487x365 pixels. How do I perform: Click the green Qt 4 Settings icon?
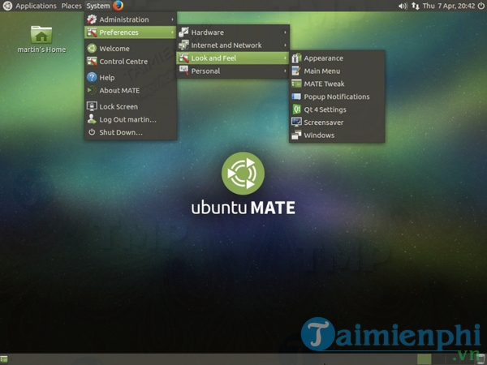click(x=296, y=109)
